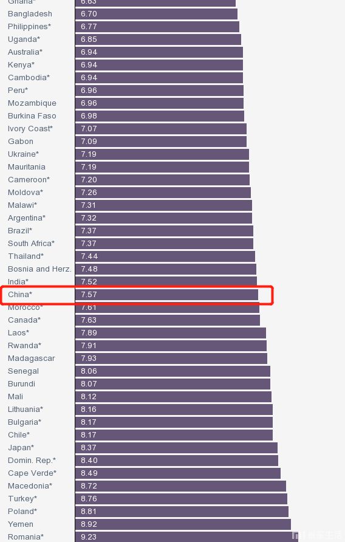Select the Ukraine bar showing 7.19
Viewport: 345px width, 542px height.
click(162, 154)
